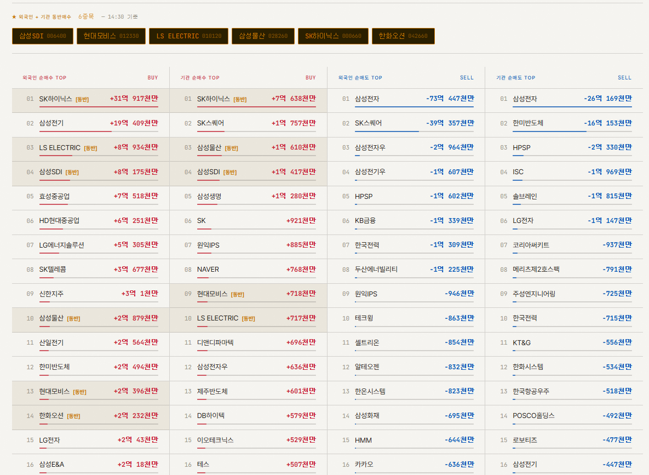
Task: Click 두산에너빌리티 row
Action: click(406, 272)
